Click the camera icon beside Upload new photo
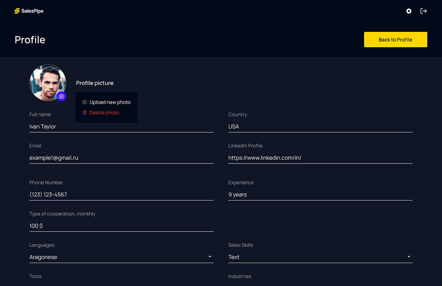442x286 pixels. point(84,102)
